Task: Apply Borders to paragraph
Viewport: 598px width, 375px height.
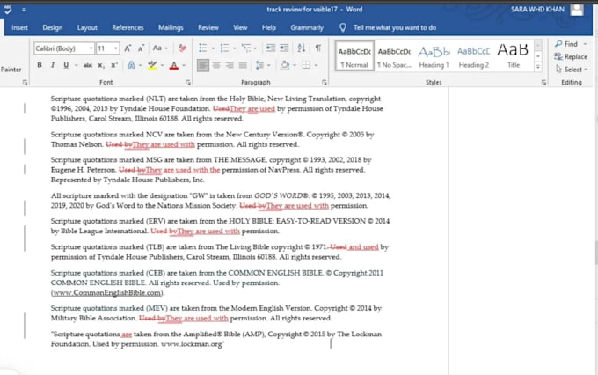Action: (x=306, y=65)
